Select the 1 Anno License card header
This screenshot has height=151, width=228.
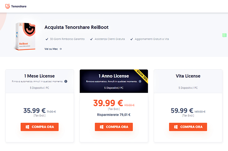114,81
